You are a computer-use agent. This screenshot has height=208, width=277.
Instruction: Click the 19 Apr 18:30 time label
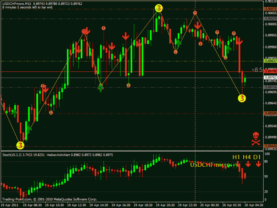[143, 205]
